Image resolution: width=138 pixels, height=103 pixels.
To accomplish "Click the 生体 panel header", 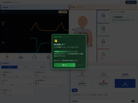I will tap(104, 7).
